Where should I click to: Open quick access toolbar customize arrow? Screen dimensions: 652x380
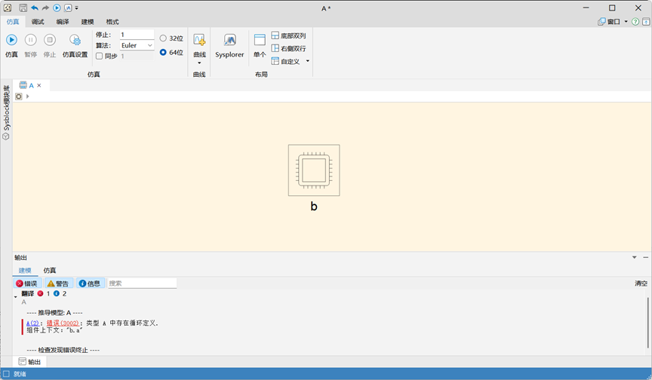pyautogui.click(x=76, y=8)
